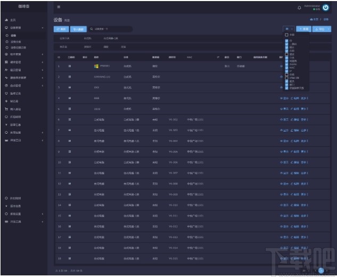Open the QR code icon in row 6
This screenshot has width=337, height=277.
click(70, 119)
